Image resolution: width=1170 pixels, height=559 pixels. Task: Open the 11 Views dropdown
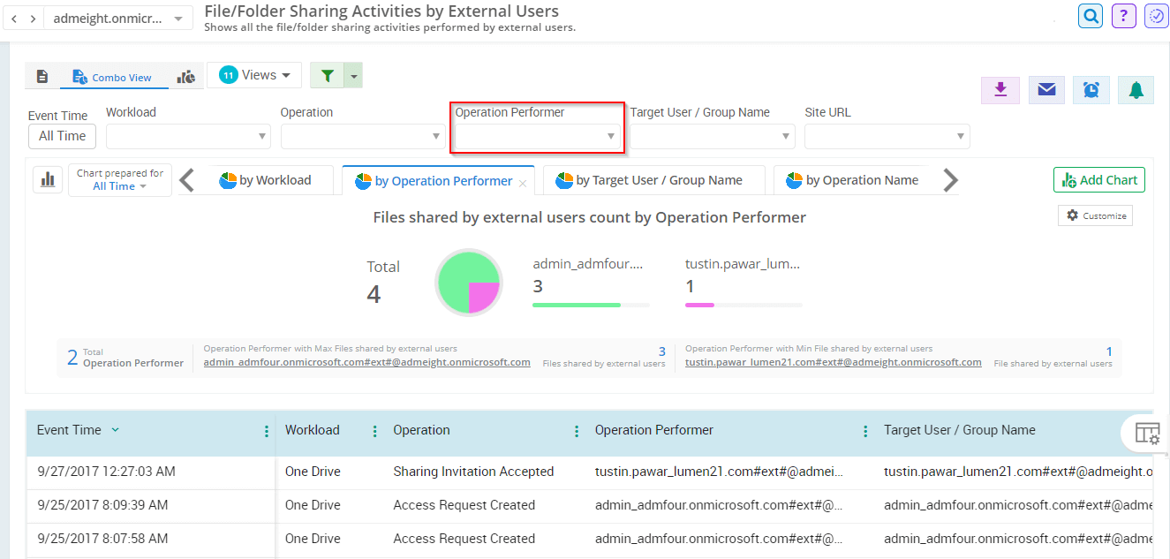pyautogui.click(x=254, y=76)
